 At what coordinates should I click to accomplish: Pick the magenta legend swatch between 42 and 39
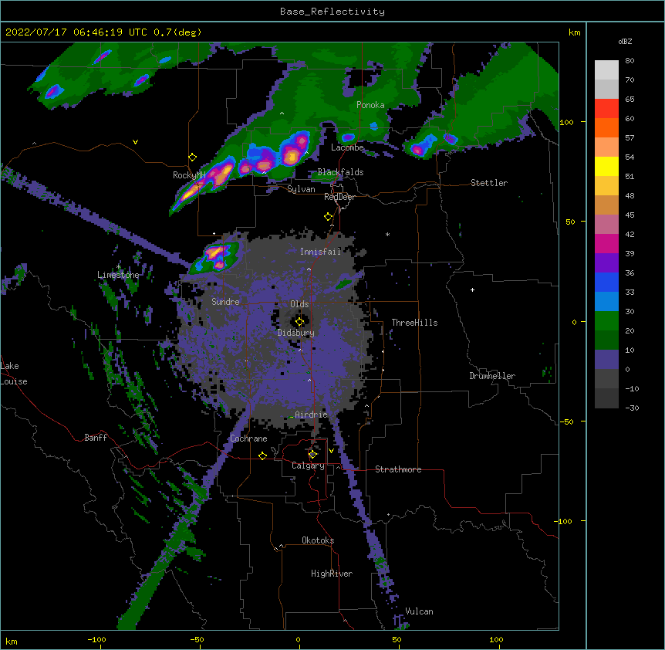pyautogui.click(x=606, y=243)
